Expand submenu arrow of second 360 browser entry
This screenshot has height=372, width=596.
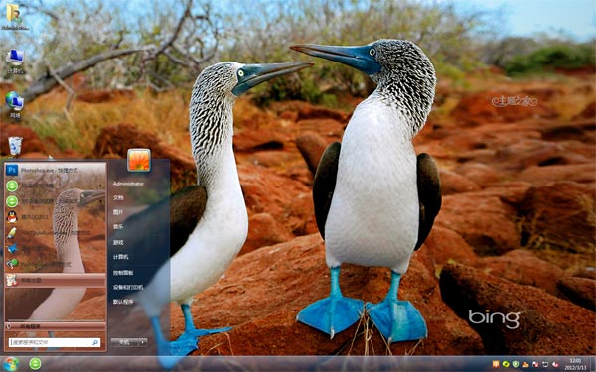click(x=101, y=201)
